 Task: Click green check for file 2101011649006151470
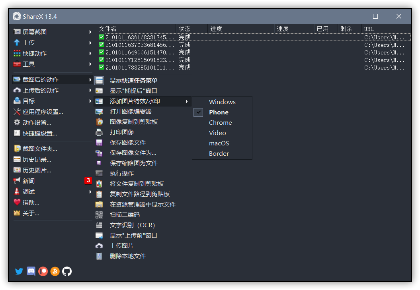(101, 52)
